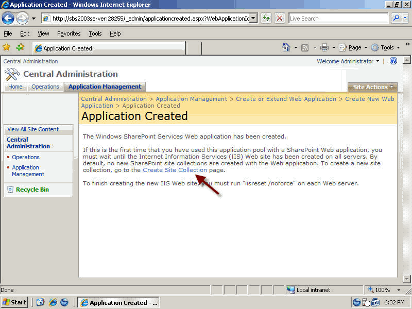412x309 pixels.
Task: Click the Application Created taskbar button
Action: click(x=118, y=303)
